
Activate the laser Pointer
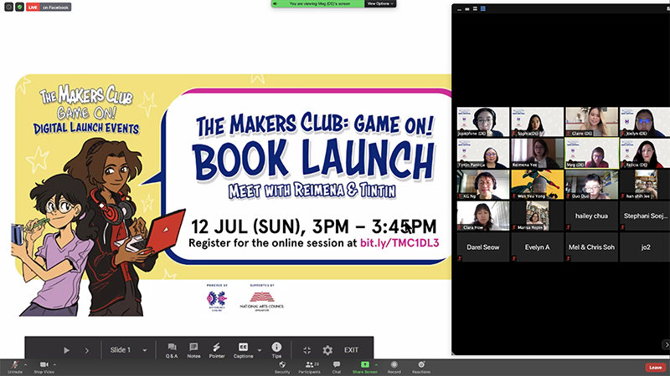[x=217, y=350]
